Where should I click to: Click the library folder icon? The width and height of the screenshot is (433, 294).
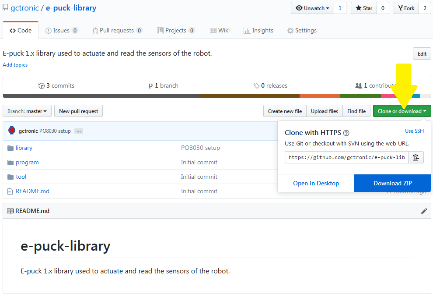click(10, 148)
